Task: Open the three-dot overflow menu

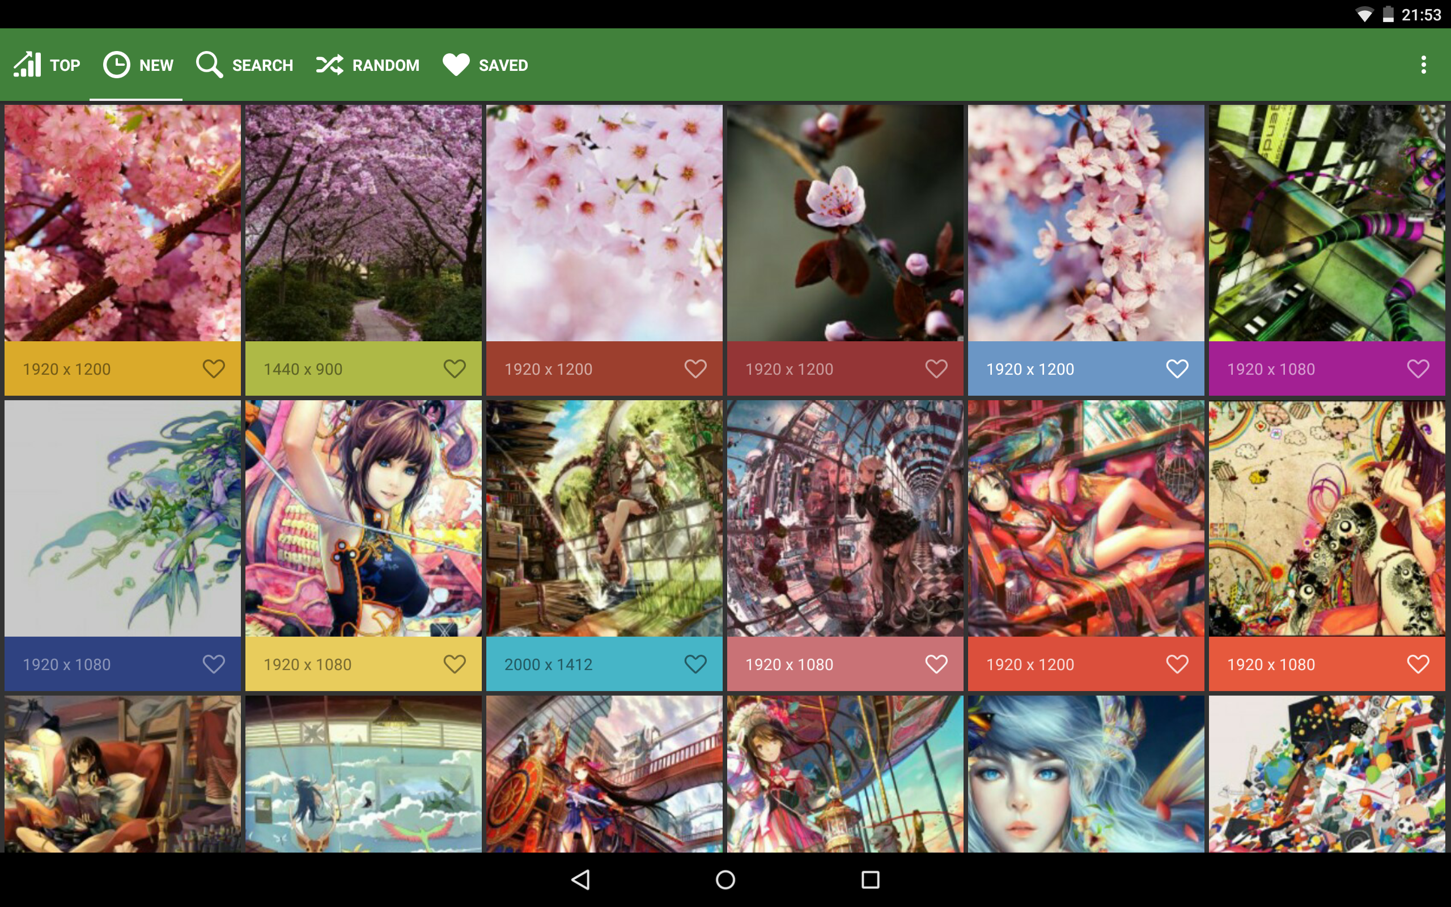Action: [x=1423, y=65]
